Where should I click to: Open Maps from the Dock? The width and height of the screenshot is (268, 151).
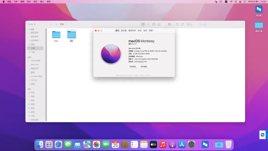87,144
